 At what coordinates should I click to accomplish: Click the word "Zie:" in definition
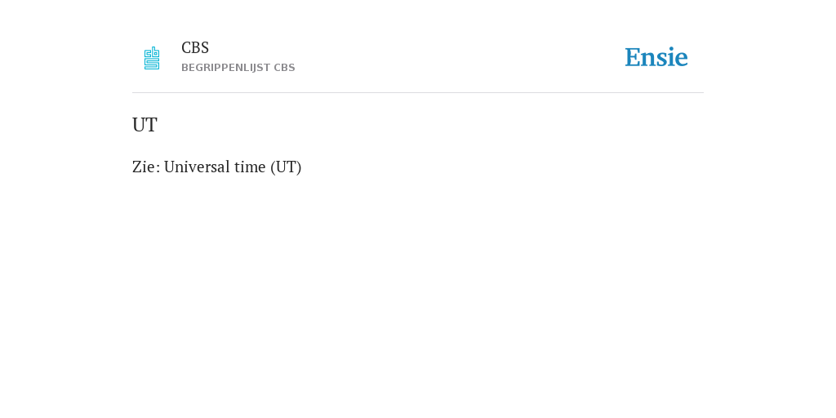146,167
